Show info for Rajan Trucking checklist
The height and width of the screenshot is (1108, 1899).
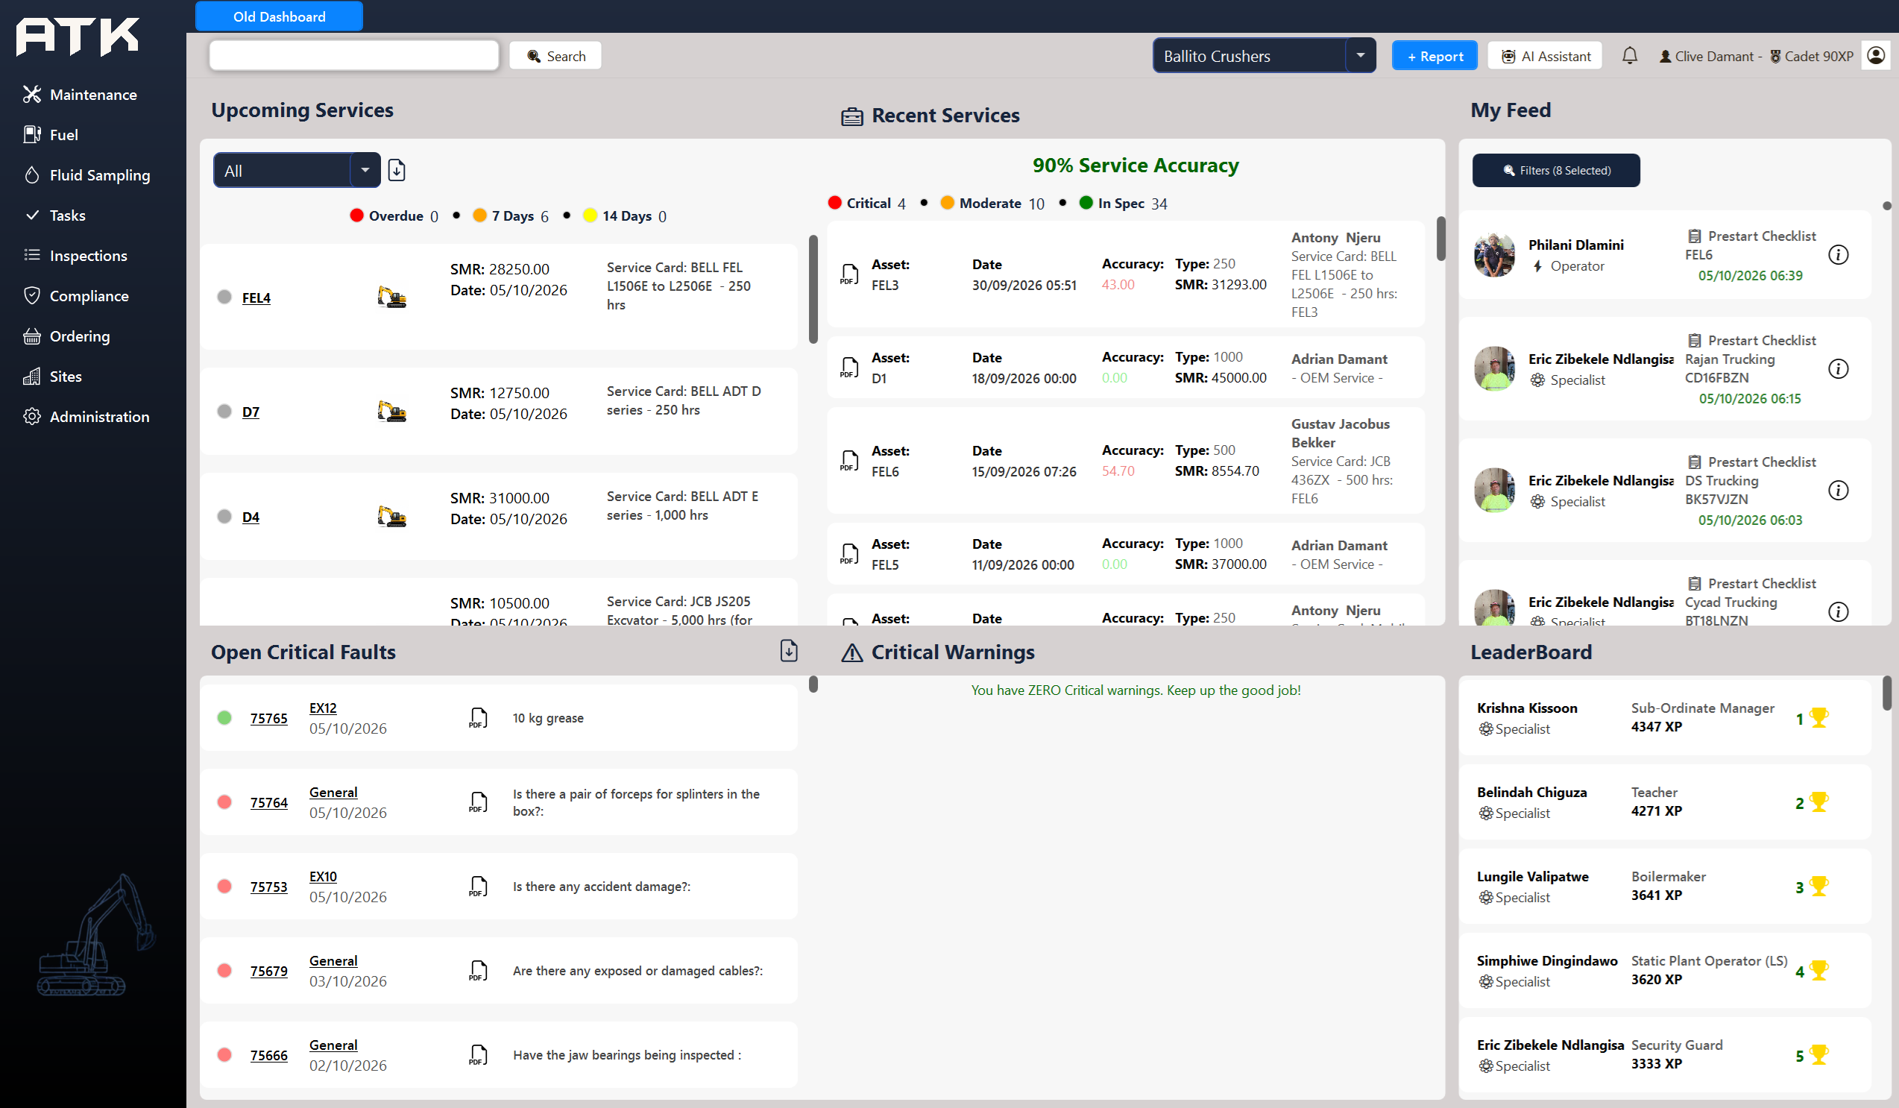coord(1838,368)
